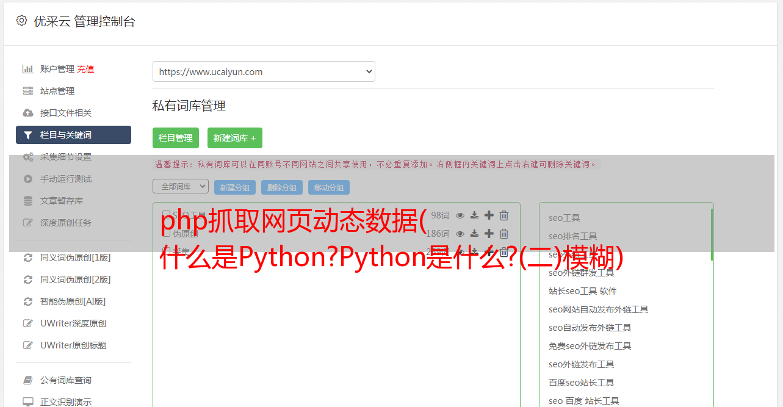Delete the 98词 library with trash icon

tap(504, 215)
